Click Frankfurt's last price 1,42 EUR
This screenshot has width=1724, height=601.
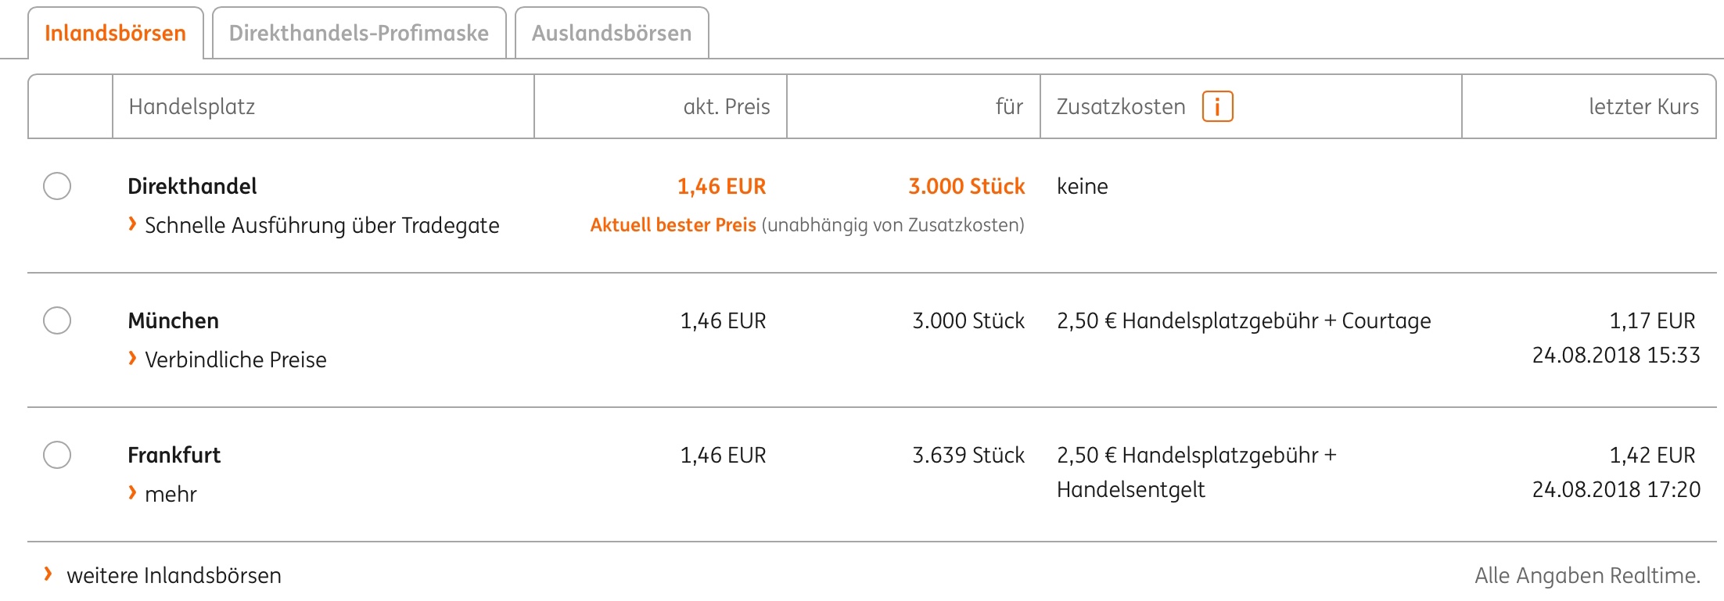(1653, 455)
